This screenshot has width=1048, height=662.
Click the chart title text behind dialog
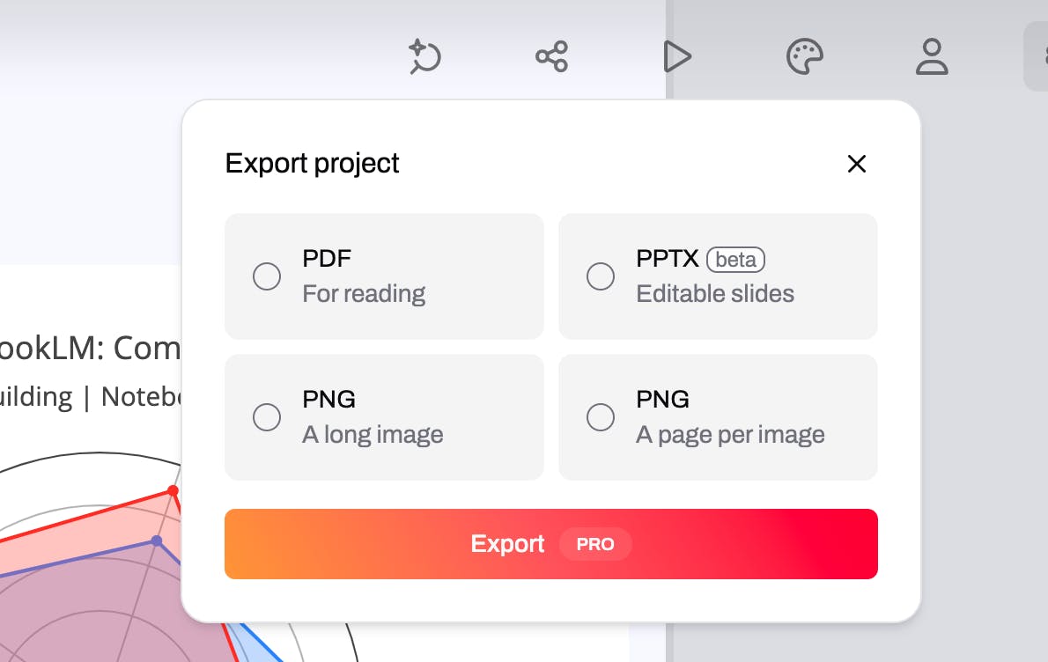pos(88,349)
